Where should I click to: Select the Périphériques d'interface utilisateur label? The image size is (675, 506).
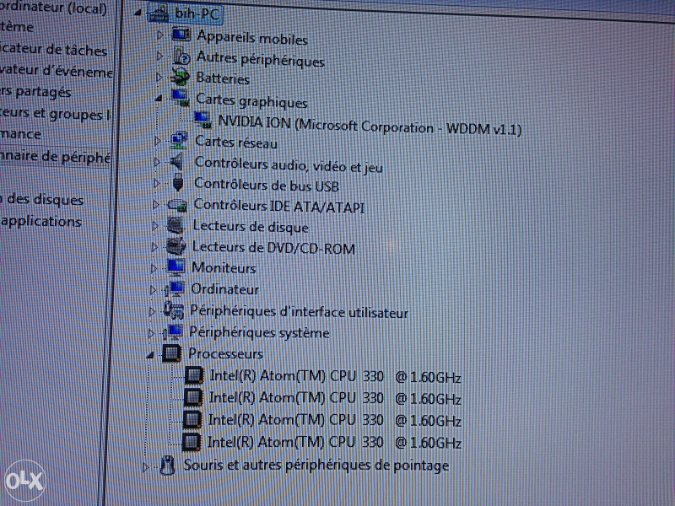[x=300, y=311]
